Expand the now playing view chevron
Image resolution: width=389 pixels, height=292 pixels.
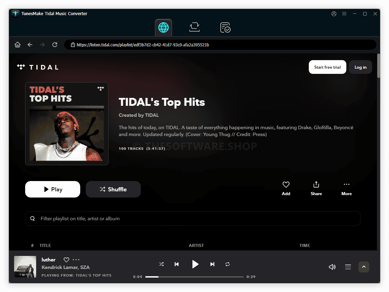coord(364,267)
